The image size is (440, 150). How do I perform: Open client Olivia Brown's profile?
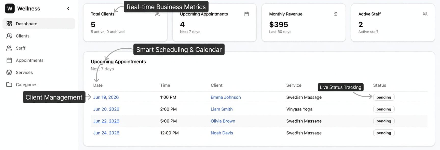pyautogui.click(x=223, y=121)
